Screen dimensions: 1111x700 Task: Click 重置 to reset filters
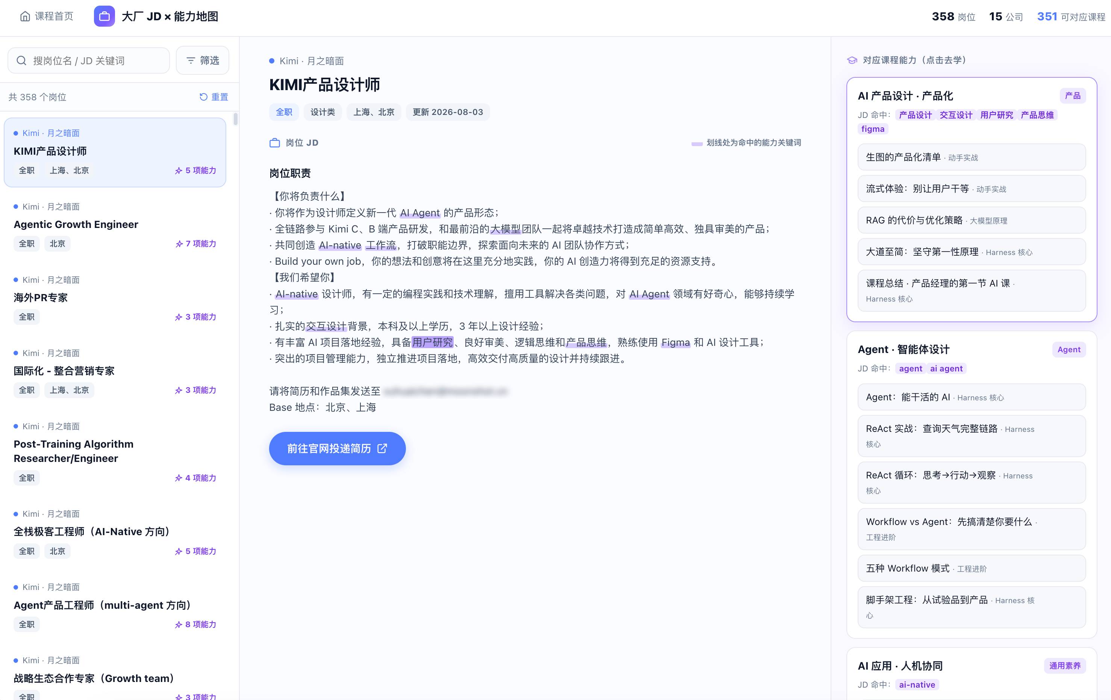point(214,97)
